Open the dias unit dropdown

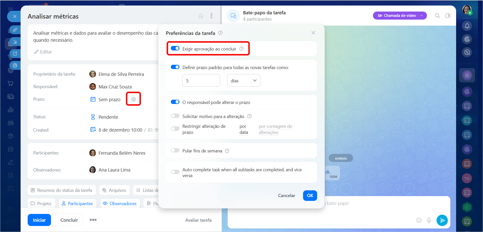(244, 81)
